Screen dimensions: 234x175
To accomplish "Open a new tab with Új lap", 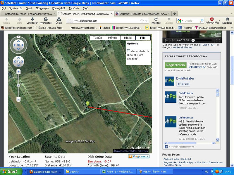I will tap(59, 21).
